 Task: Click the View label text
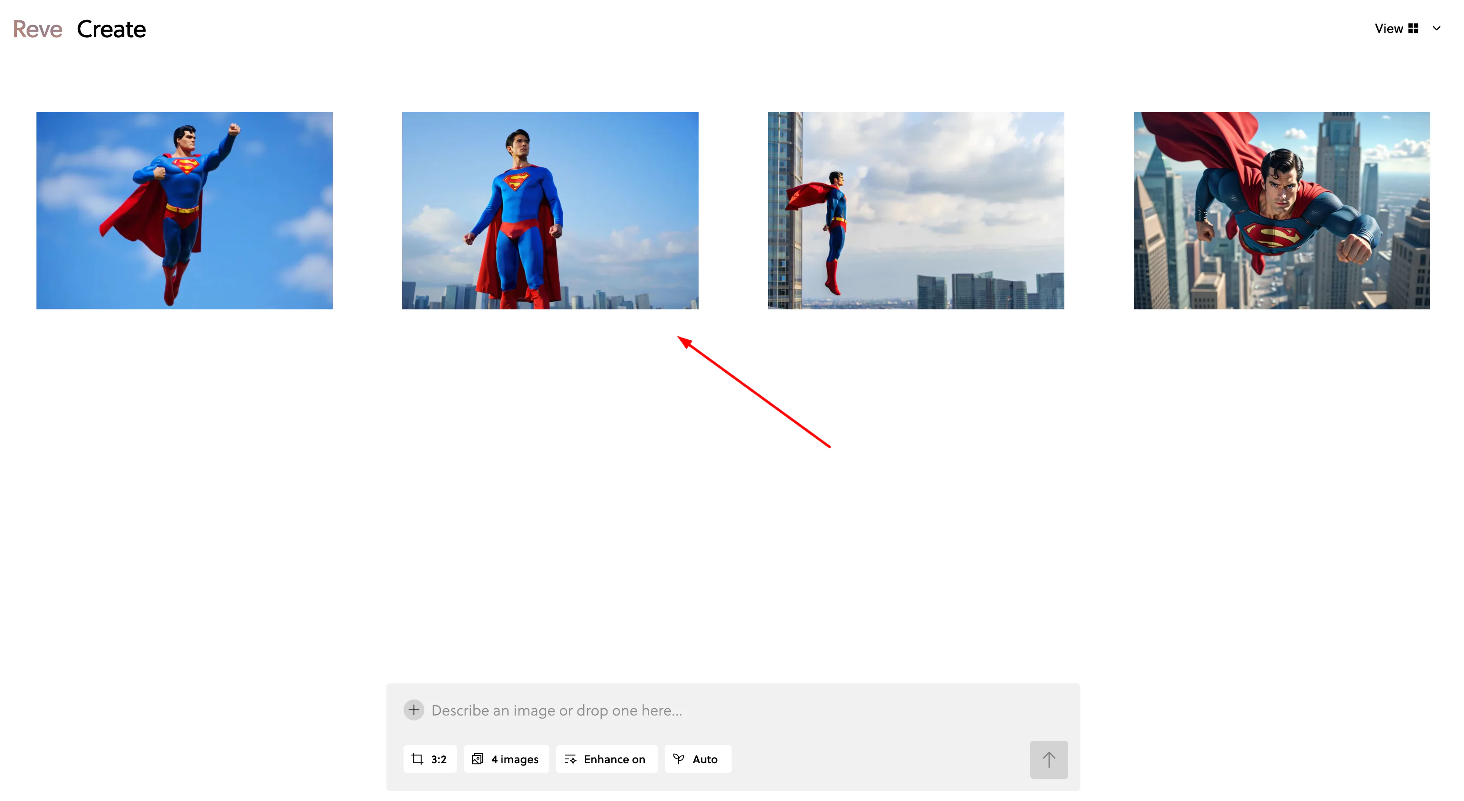(1389, 29)
